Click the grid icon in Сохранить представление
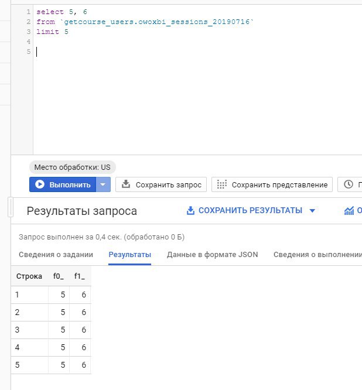The height and width of the screenshot is (390, 362). (221, 184)
